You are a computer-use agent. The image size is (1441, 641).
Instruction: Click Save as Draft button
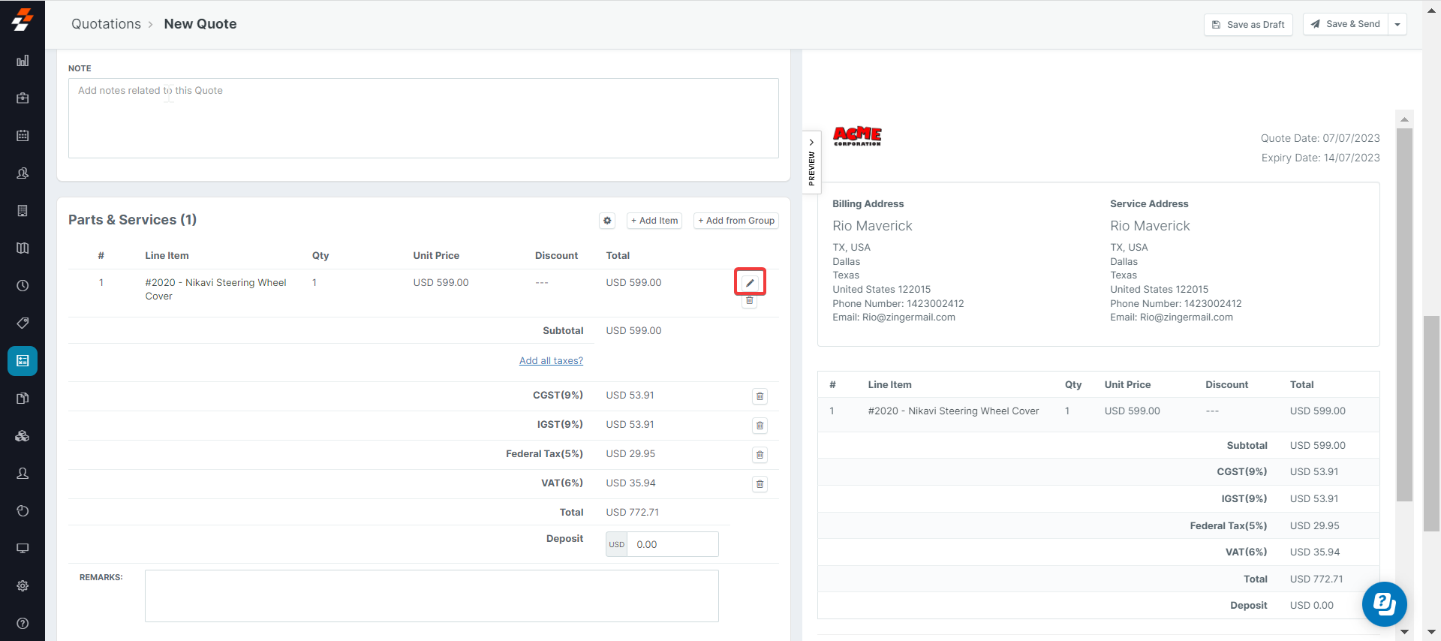click(x=1247, y=25)
